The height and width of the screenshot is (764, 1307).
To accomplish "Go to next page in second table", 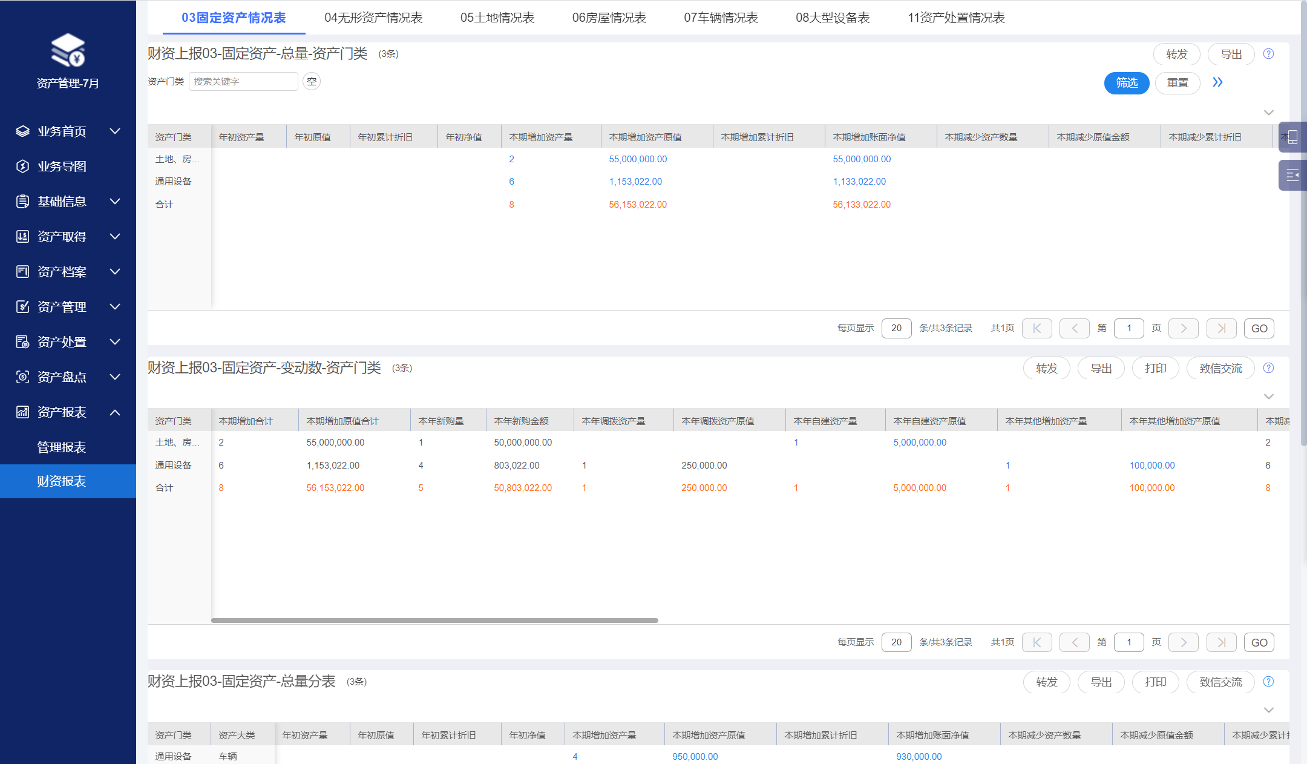I will tap(1183, 642).
